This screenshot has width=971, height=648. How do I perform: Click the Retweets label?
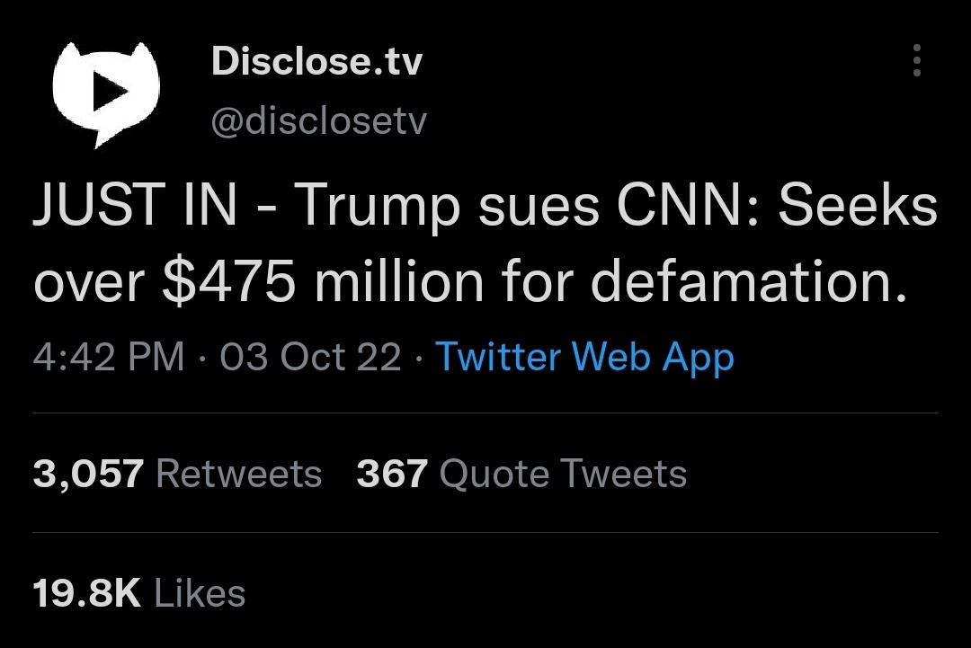click(238, 474)
